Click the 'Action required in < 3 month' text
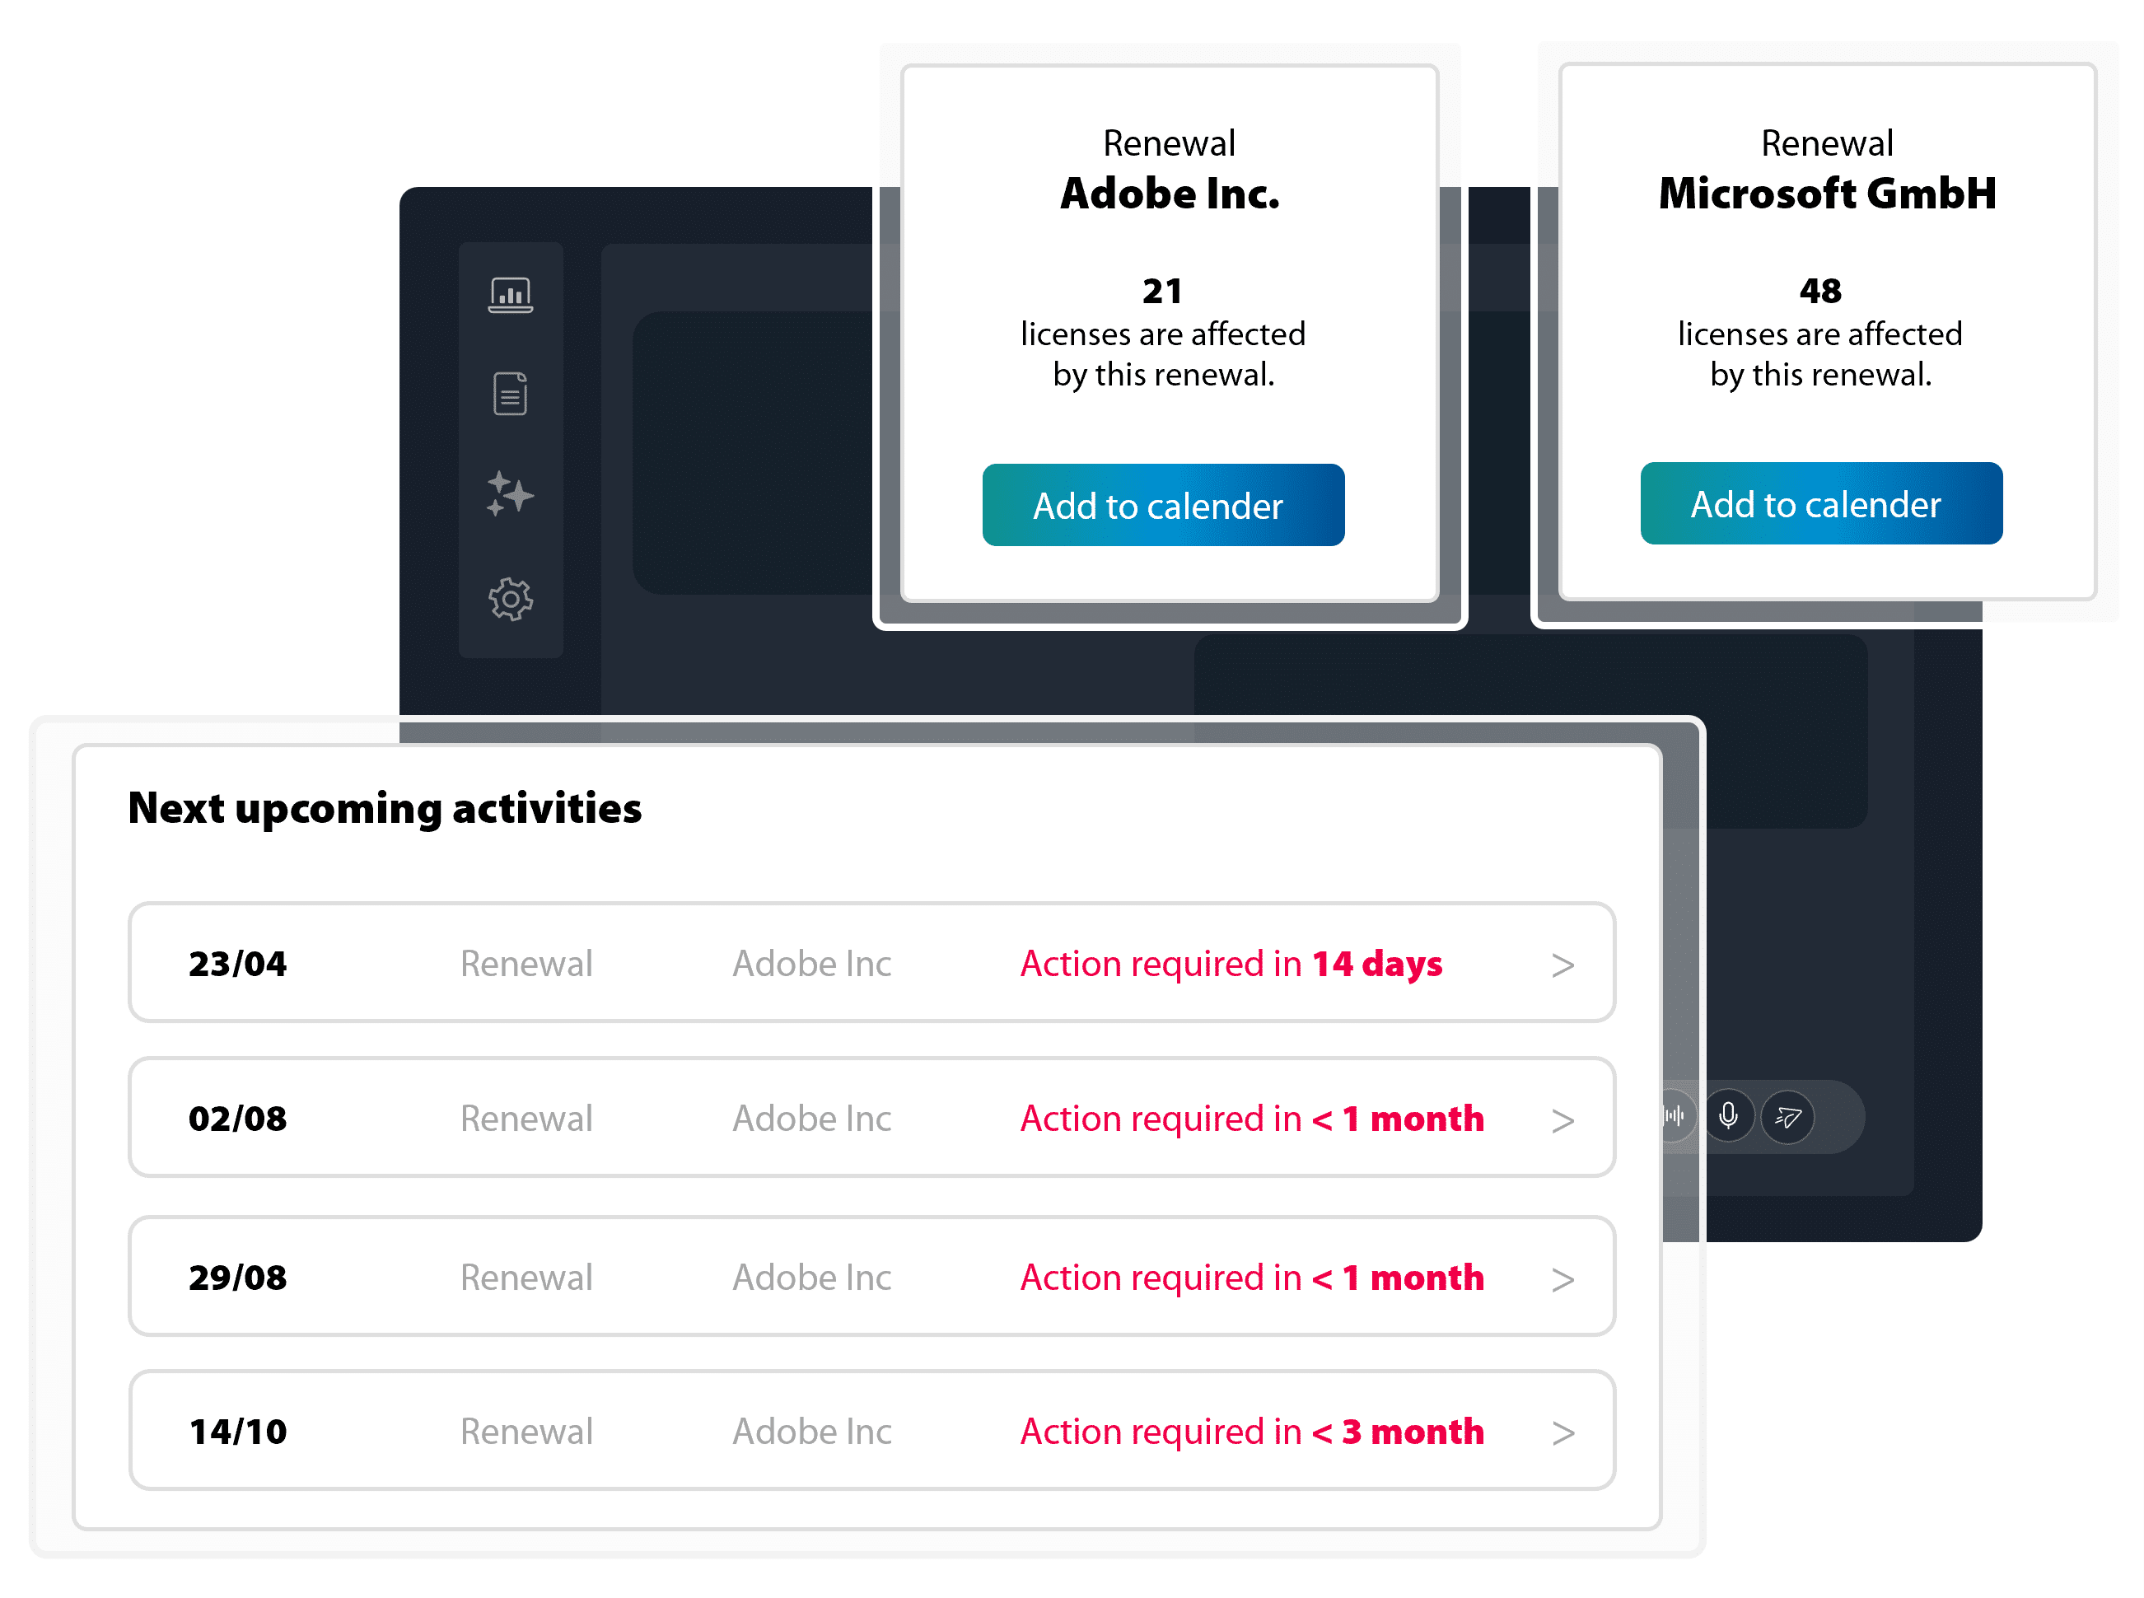The image size is (2144, 1598). tap(1250, 1431)
